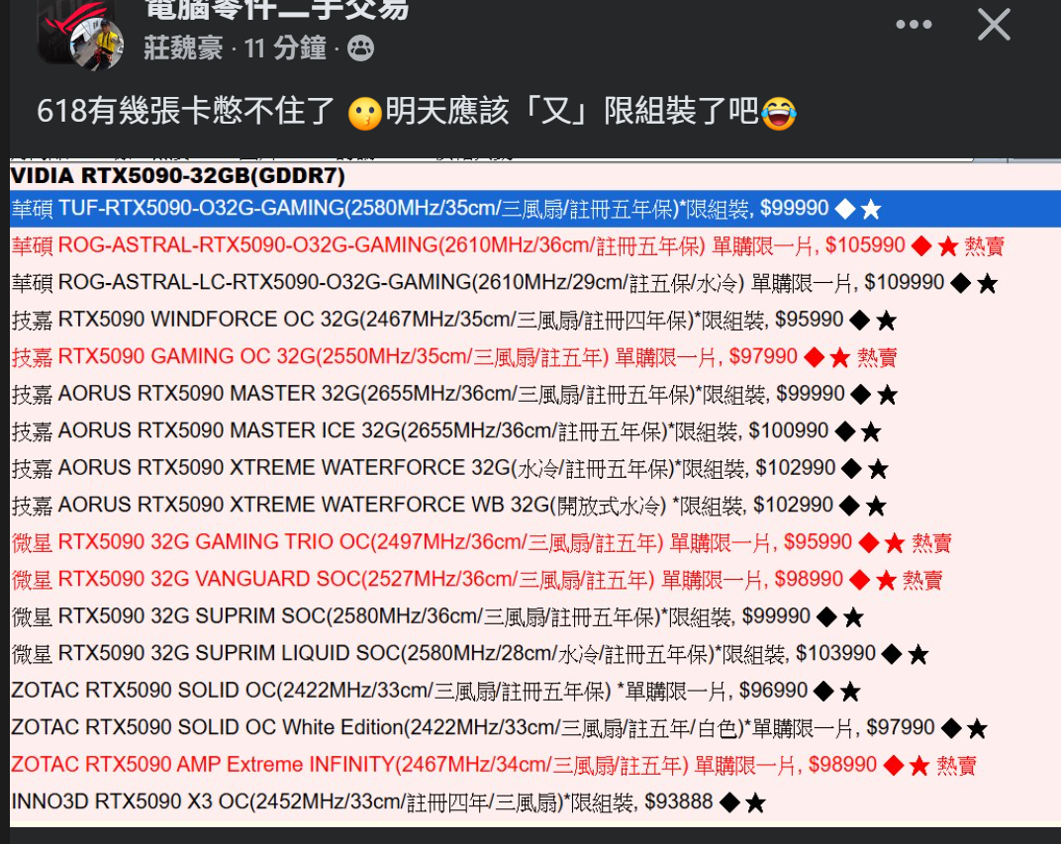Click 熱賣 label on ROG-ASTRAL $105990 row
This screenshot has height=844, width=1061.
tap(985, 245)
